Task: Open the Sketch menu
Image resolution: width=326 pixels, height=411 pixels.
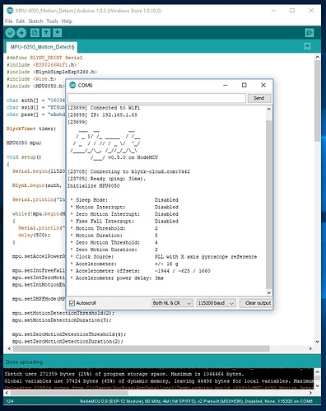Action: (x=35, y=21)
